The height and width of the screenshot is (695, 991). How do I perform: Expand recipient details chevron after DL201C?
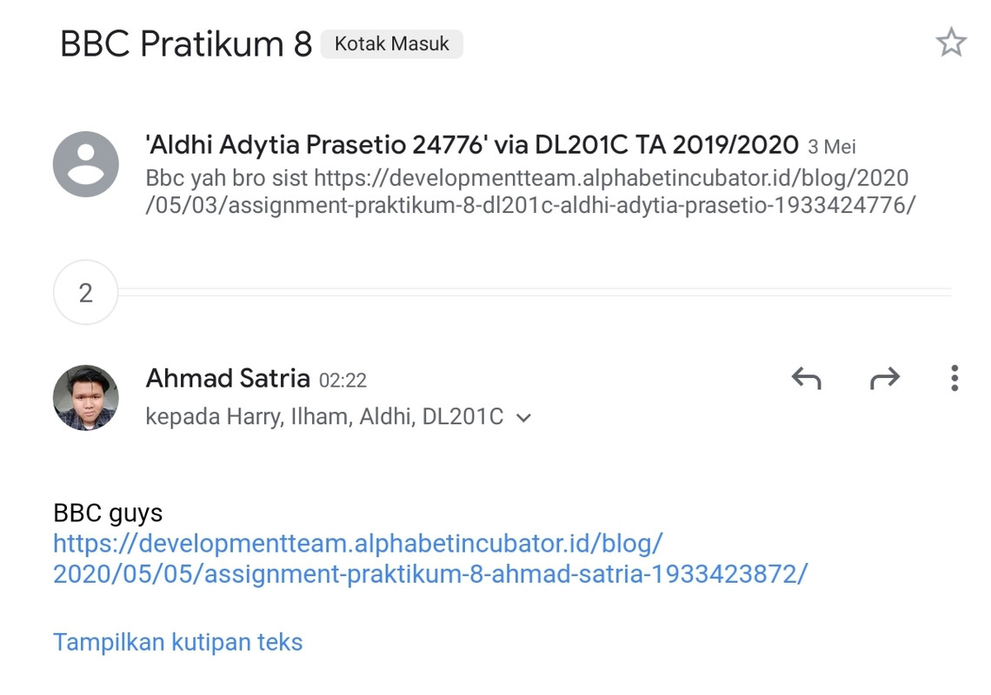point(523,418)
